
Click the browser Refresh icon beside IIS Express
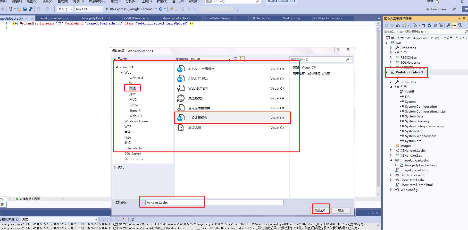[x=161, y=9]
